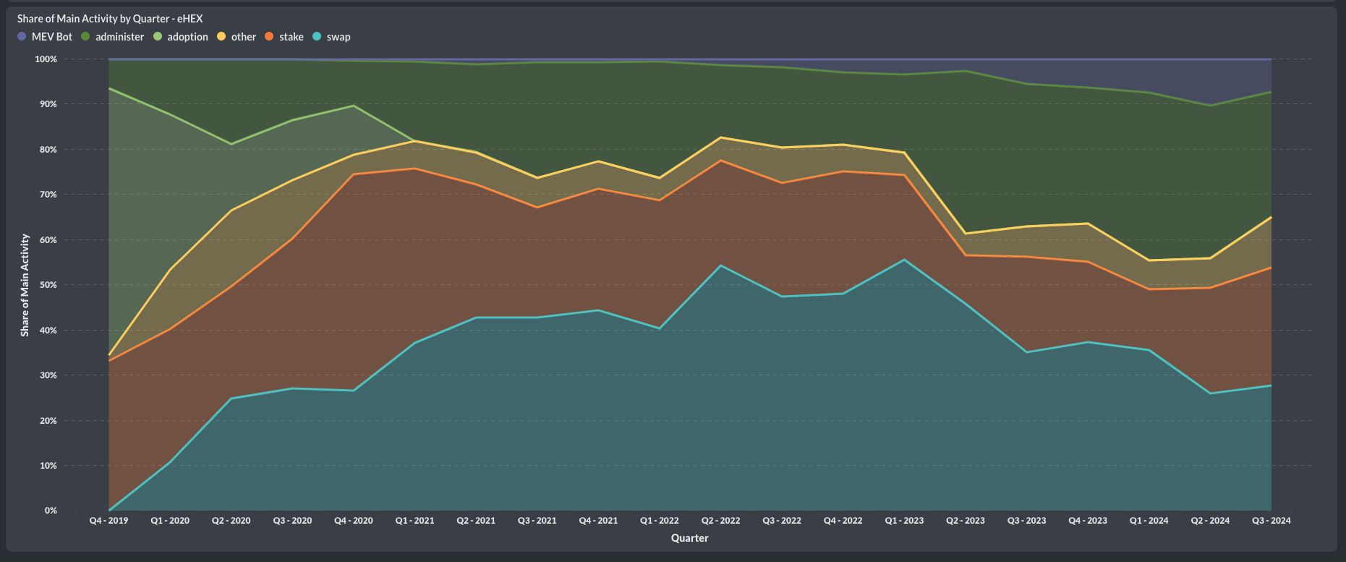
Task: Click the Q1 - 2024 axis label
Action: coord(1149,521)
